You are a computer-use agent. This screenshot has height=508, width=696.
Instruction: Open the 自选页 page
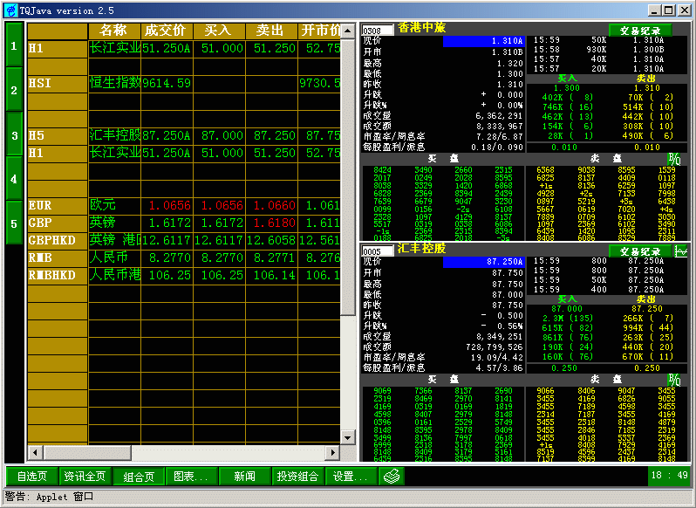[32, 477]
